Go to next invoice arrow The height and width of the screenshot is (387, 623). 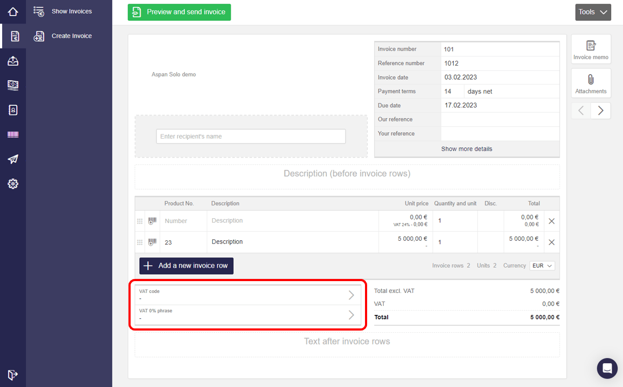coord(601,111)
